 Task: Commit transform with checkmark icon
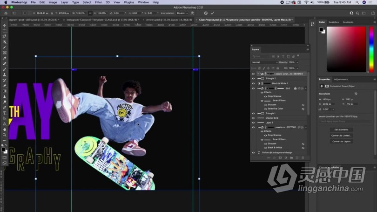(x=212, y=13)
